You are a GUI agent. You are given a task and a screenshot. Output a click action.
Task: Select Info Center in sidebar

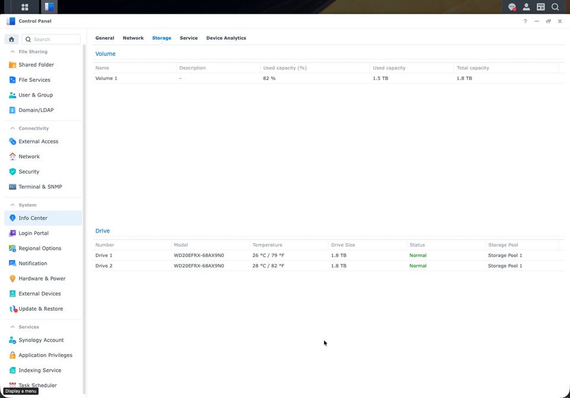(43, 218)
